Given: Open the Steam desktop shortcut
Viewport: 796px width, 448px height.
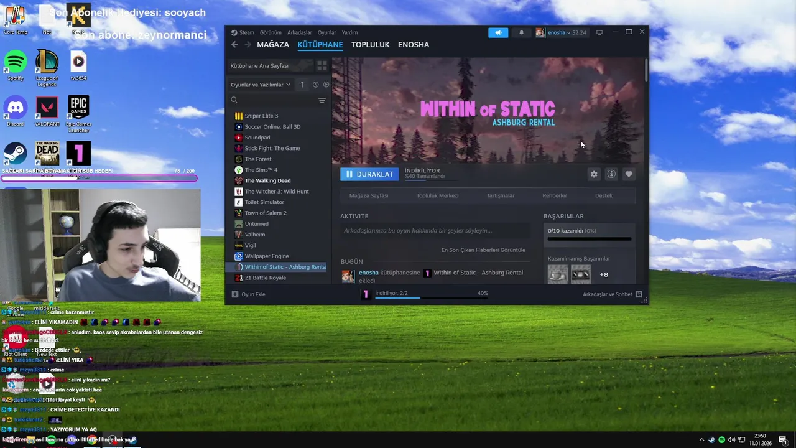Looking at the screenshot, I should click(x=16, y=154).
